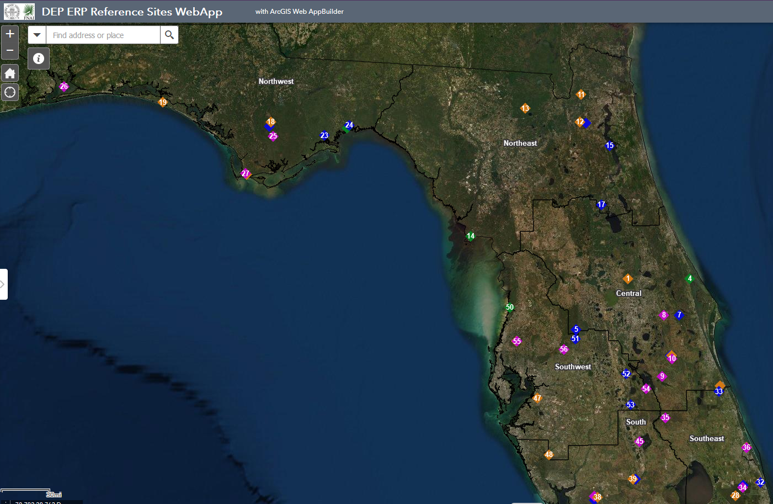Image resolution: width=773 pixels, height=504 pixels.
Task: Select green marker 14 near the Big Bend
Action: [470, 236]
